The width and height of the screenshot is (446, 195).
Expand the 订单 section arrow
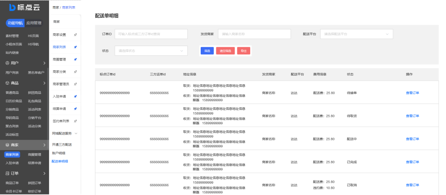click(x=44, y=173)
